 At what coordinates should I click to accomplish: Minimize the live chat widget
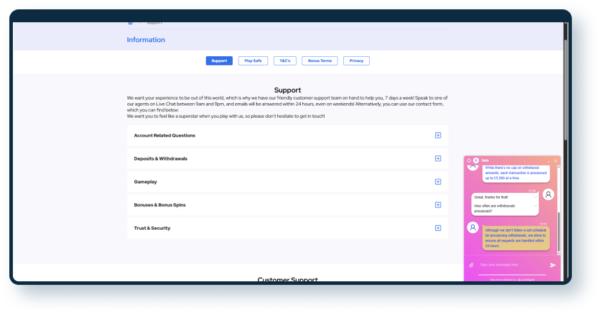(x=549, y=161)
